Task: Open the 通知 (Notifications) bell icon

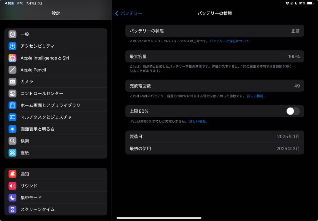Action: (12, 174)
